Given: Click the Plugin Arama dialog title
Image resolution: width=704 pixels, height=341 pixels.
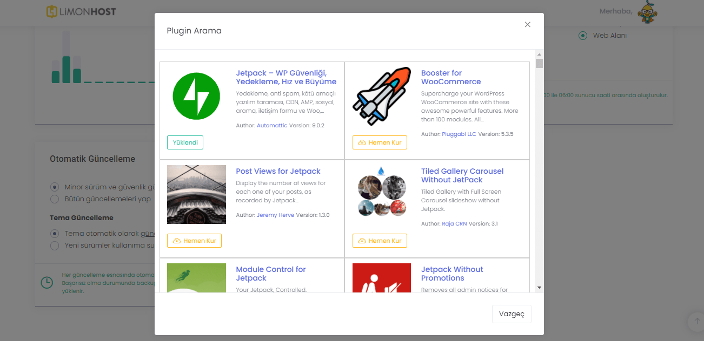Looking at the screenshot, I should [194, 31].
